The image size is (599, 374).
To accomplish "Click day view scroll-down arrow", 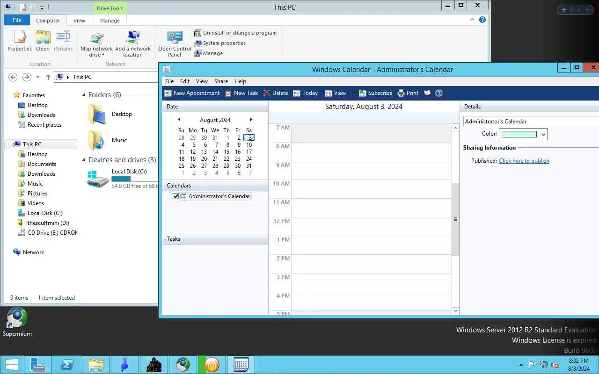I will pos(456,311).
